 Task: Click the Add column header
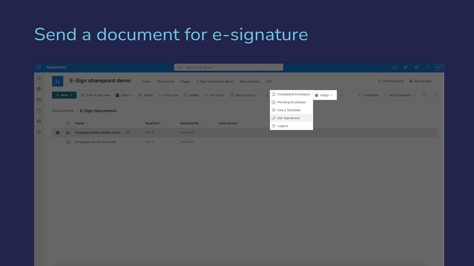click(226, 123)
